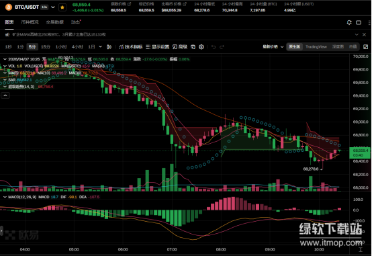Toggle the favorite star for BTC/USDT

point(62,7)
